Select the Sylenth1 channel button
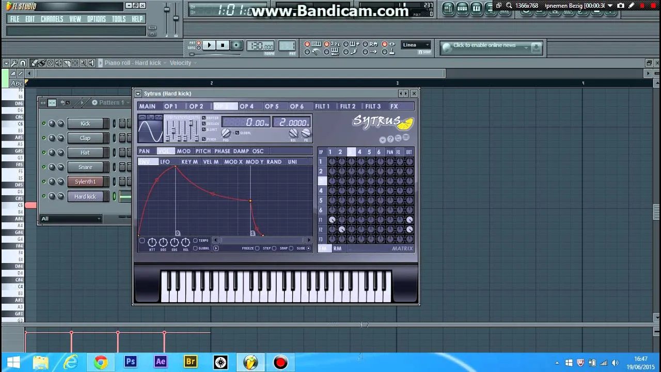 coord(85,181)
